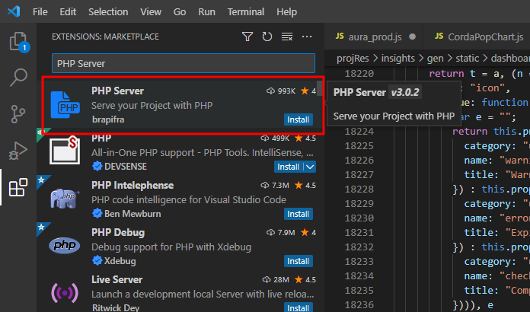Image resolution: width=530 pixels, height=312 pixels.
Task: Install the Live Server extension
Action: [x=299, y=307]
